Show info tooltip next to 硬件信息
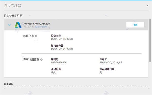 (x=36, y=36)
